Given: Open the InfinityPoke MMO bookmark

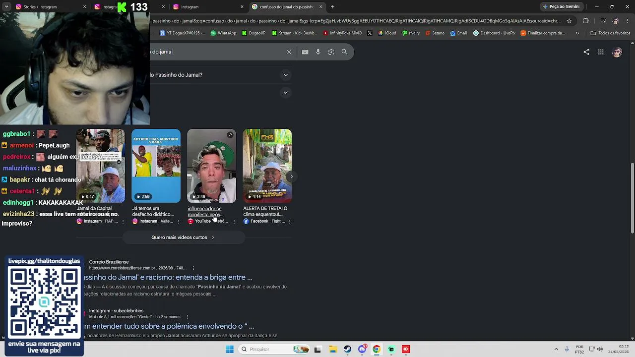Looking at the screenshot, I should 342,33.
